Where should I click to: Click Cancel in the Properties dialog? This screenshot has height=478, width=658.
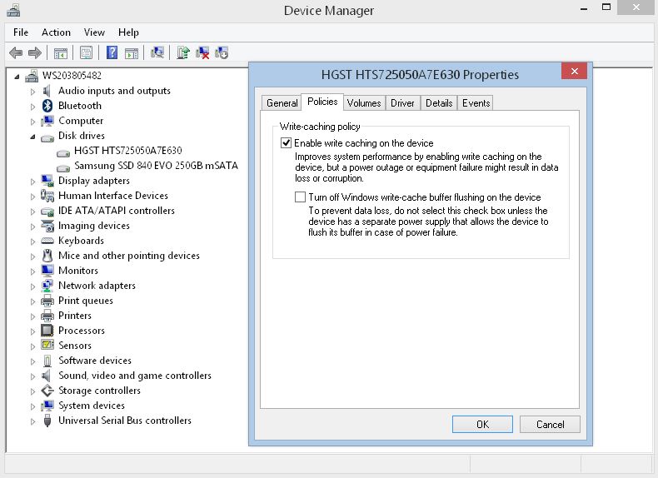point(550,424)
